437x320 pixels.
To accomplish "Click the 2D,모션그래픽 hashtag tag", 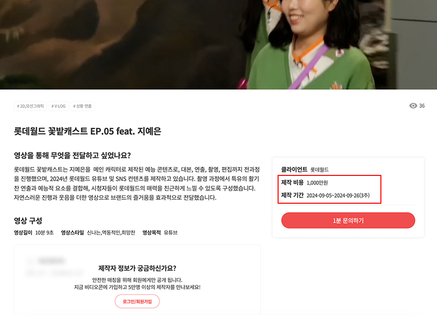I will tap(30, 106).
